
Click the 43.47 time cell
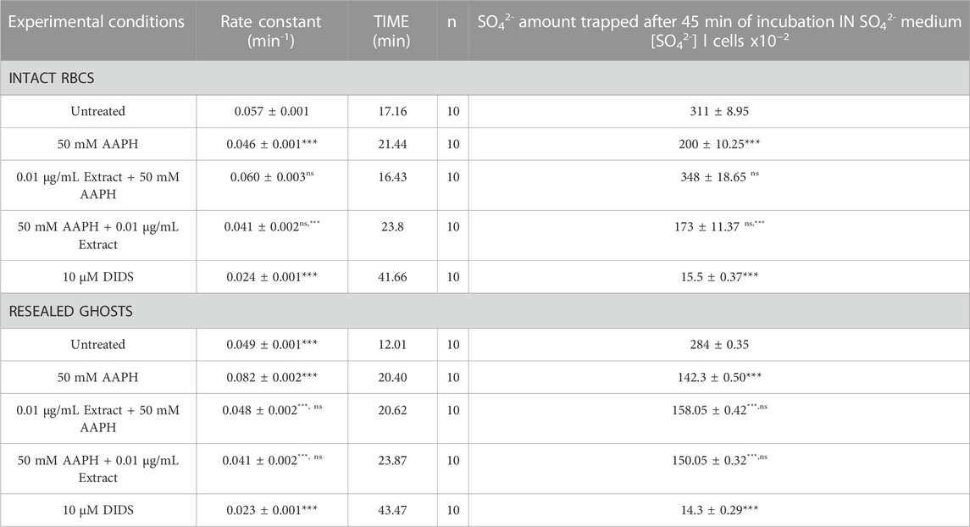pyautogui.click(x=391, y=510)
